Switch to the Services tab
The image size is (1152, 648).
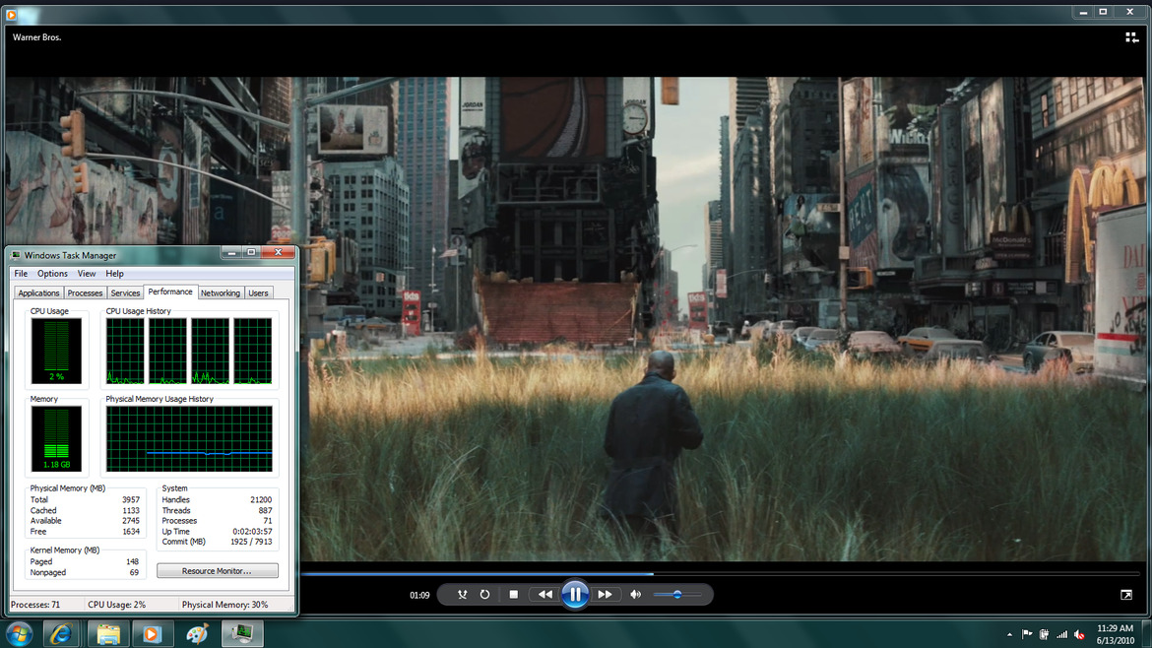125,292
